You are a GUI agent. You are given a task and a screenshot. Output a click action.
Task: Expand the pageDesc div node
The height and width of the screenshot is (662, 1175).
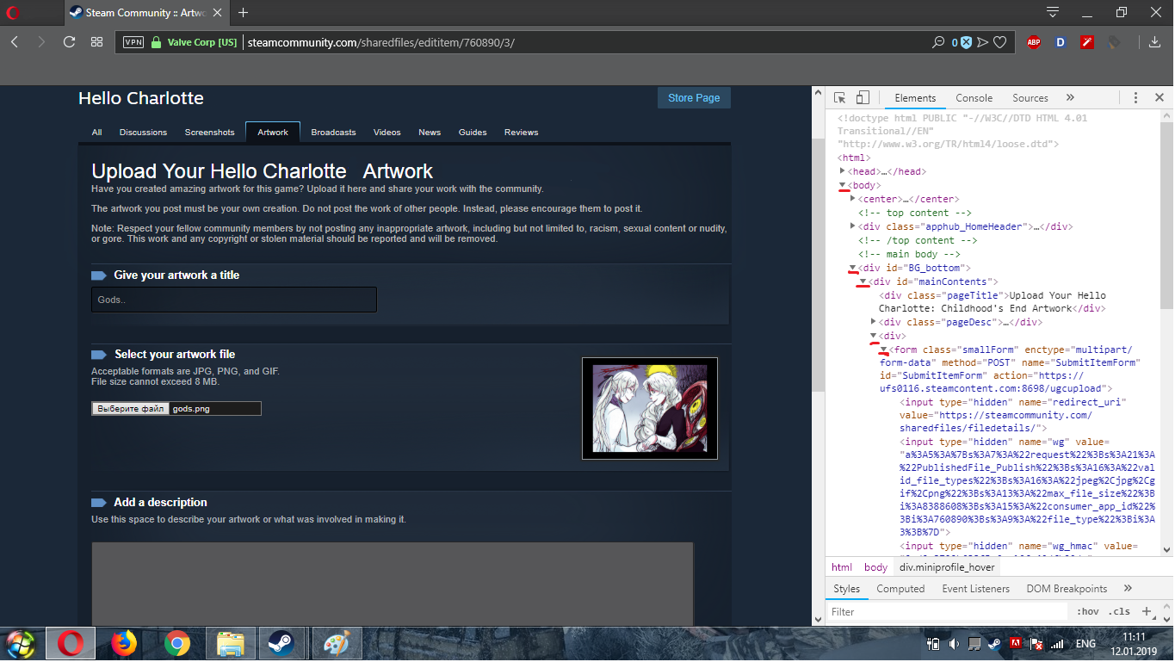pyautogui.click(x=874, y=322)
